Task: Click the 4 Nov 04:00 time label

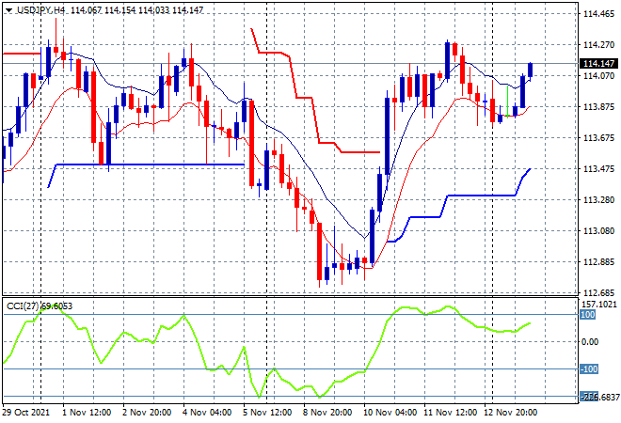Action: click(207, 413)
